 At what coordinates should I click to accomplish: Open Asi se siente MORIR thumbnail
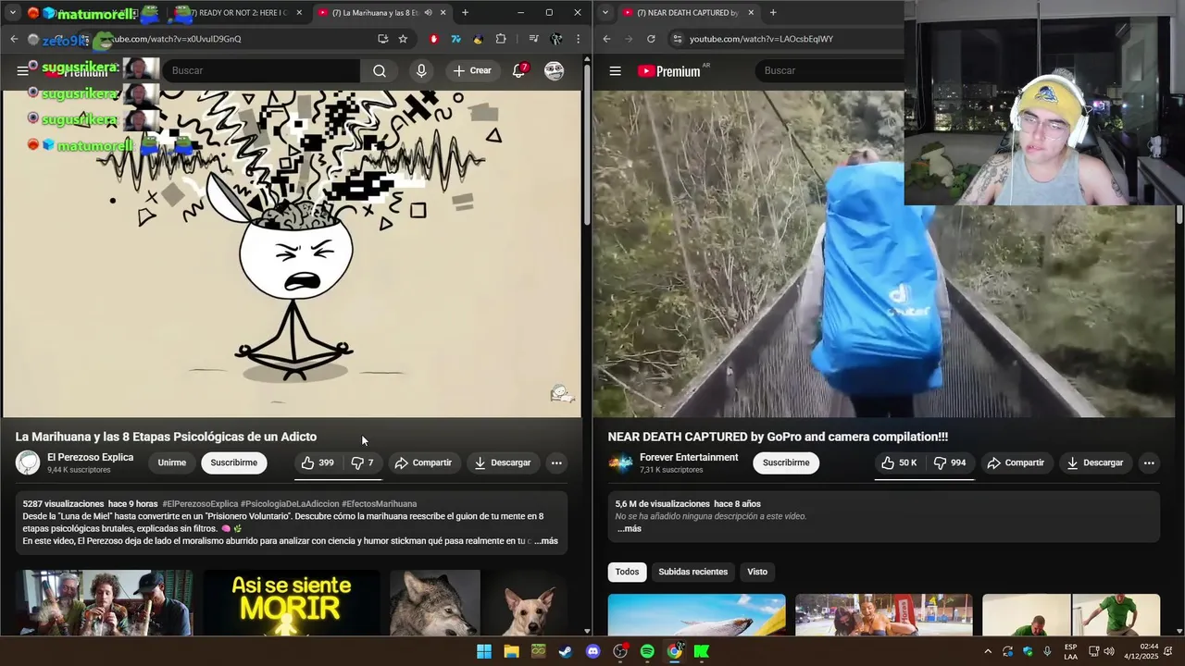[x=292, y=602]
